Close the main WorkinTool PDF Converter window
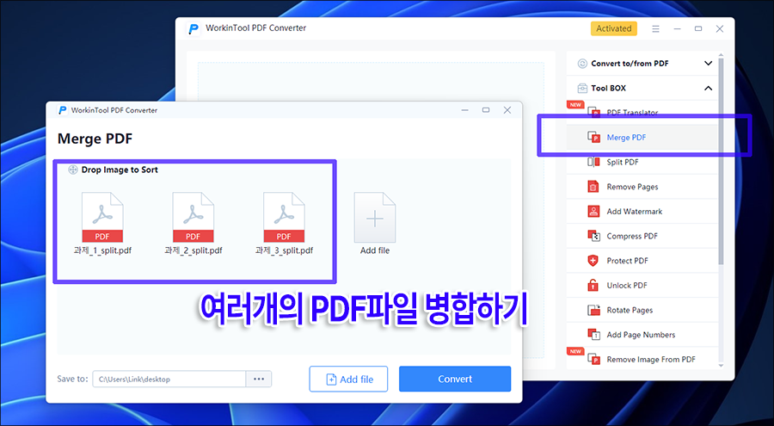The image size is (774, 426). pyautogui.click(x=720, y=28)
